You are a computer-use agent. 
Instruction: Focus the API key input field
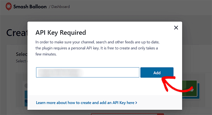[x=88, y=72]
